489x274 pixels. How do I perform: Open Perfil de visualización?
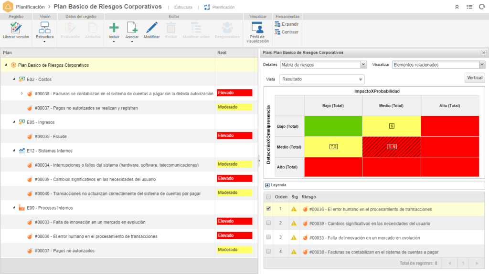tap(257, 28)
